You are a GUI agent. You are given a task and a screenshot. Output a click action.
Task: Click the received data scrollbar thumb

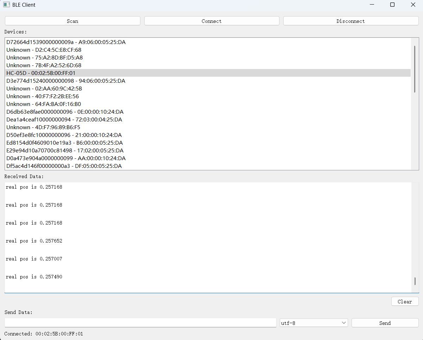click(415, 281)
